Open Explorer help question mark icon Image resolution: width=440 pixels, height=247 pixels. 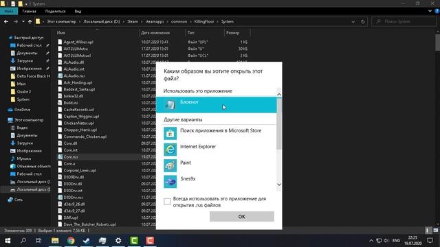tap(437, 11)
